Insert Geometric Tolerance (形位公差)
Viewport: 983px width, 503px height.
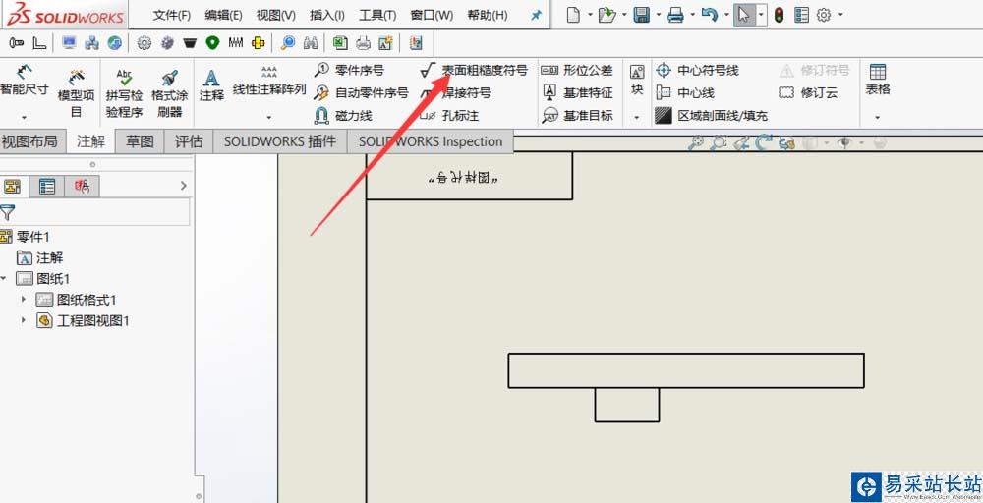click(x=577, y=70)
